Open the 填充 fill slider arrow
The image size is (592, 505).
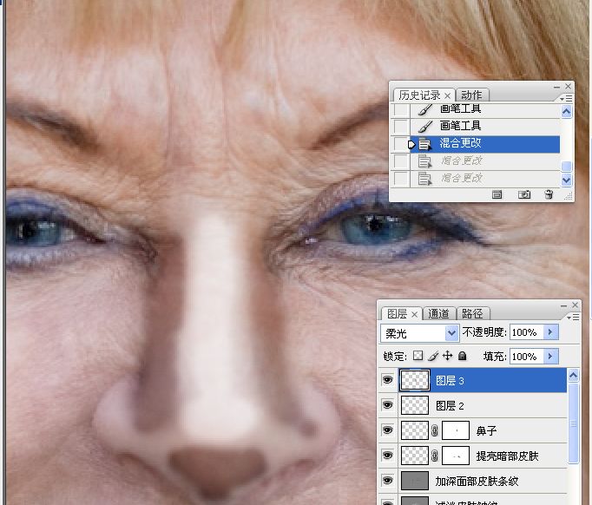(550, 357)
